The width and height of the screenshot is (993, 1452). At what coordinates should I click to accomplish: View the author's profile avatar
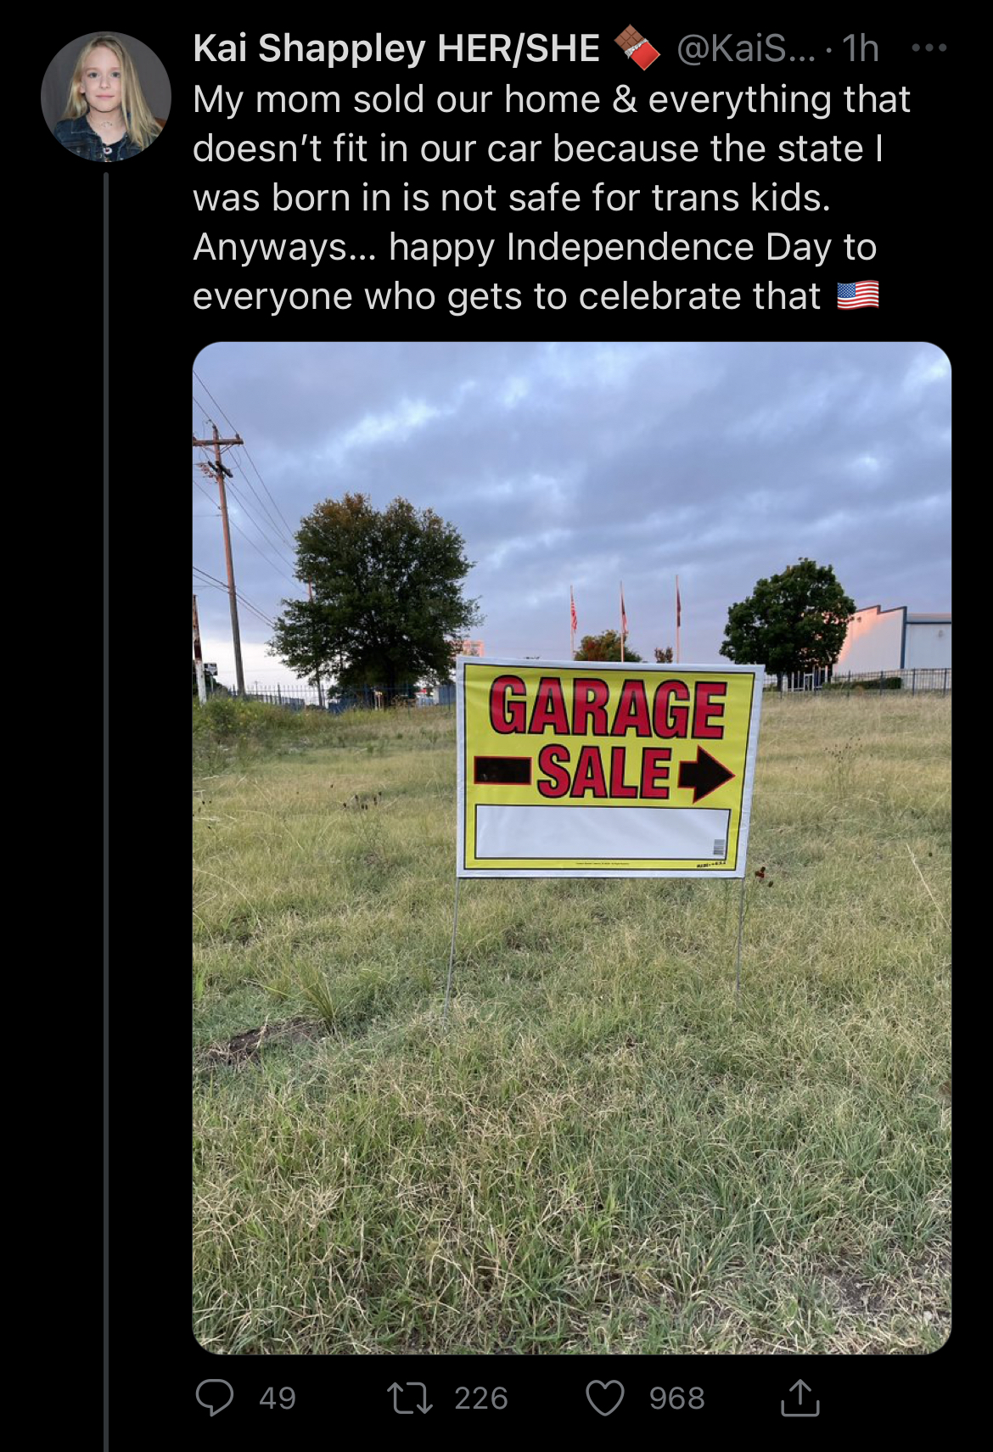(106, 97)
